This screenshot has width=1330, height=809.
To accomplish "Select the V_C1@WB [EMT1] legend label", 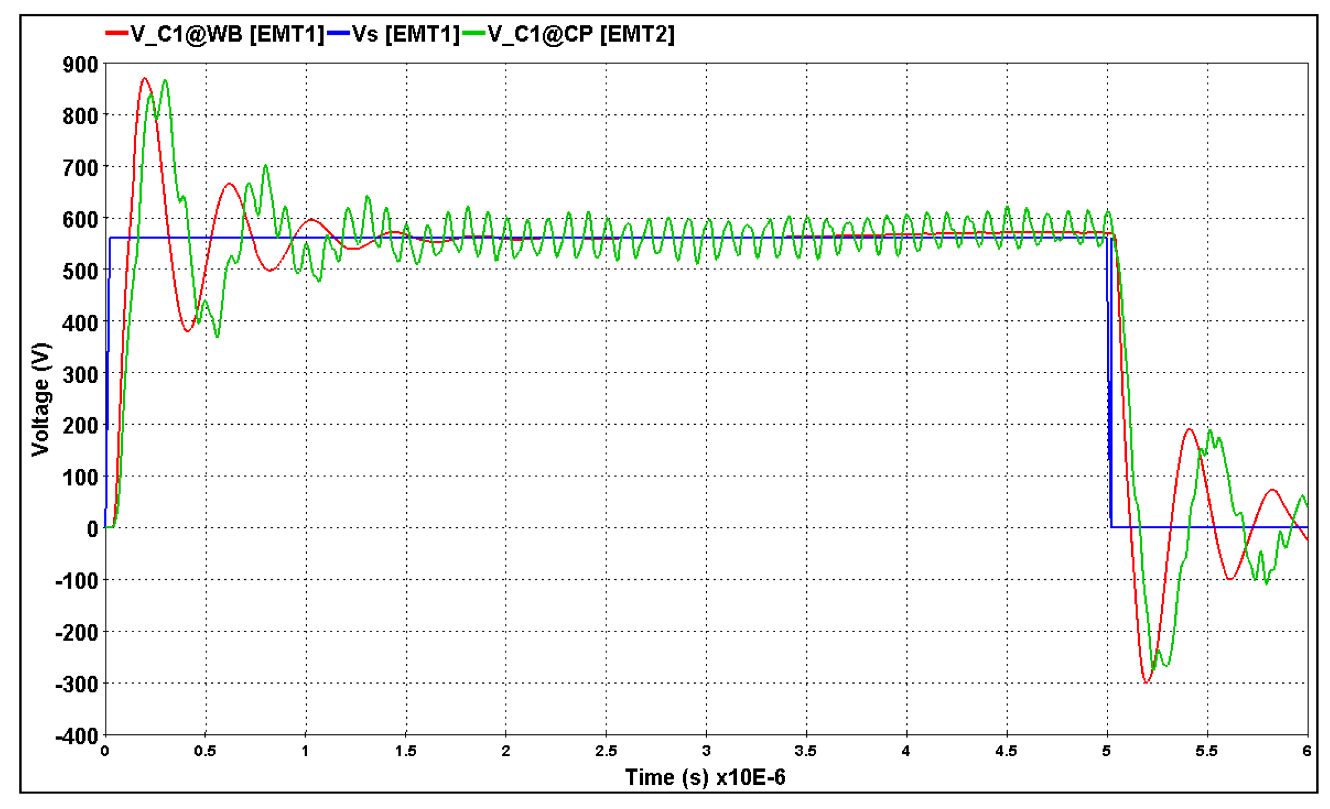I will point(227,34).
